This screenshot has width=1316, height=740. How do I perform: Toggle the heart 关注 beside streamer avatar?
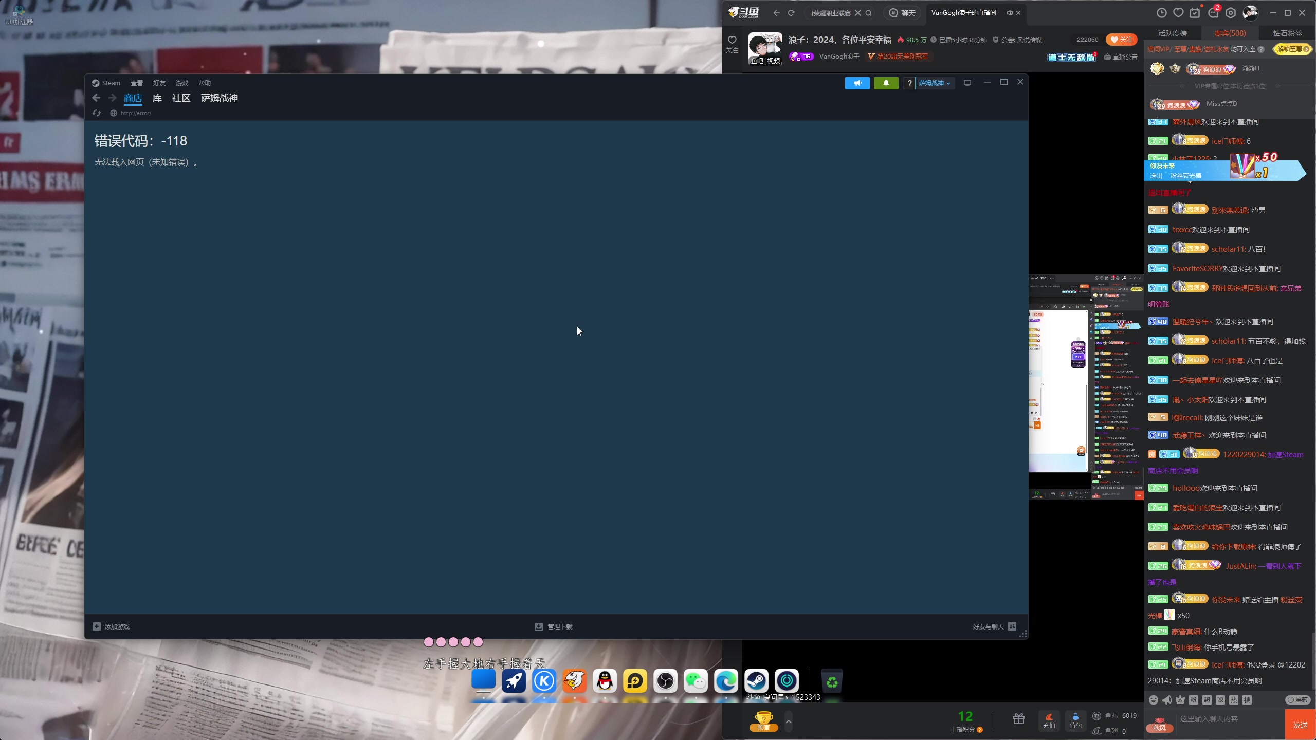[x=732, y=44]
